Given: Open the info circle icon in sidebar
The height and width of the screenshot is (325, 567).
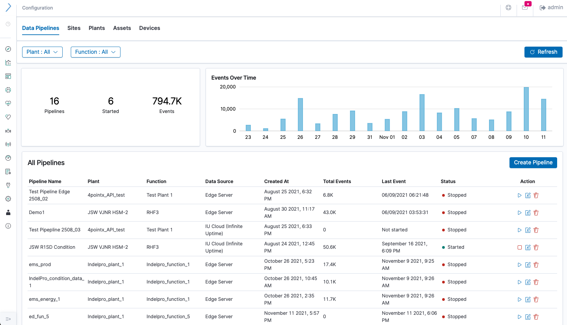Looking at the screenshot, I should coord(8,226).
